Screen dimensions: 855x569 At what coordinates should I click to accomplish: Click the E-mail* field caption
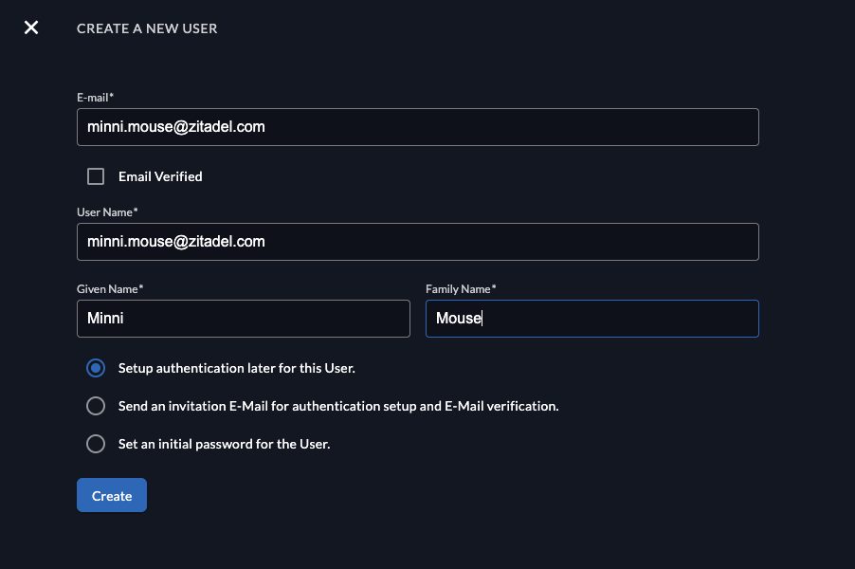tap(95, 98)
